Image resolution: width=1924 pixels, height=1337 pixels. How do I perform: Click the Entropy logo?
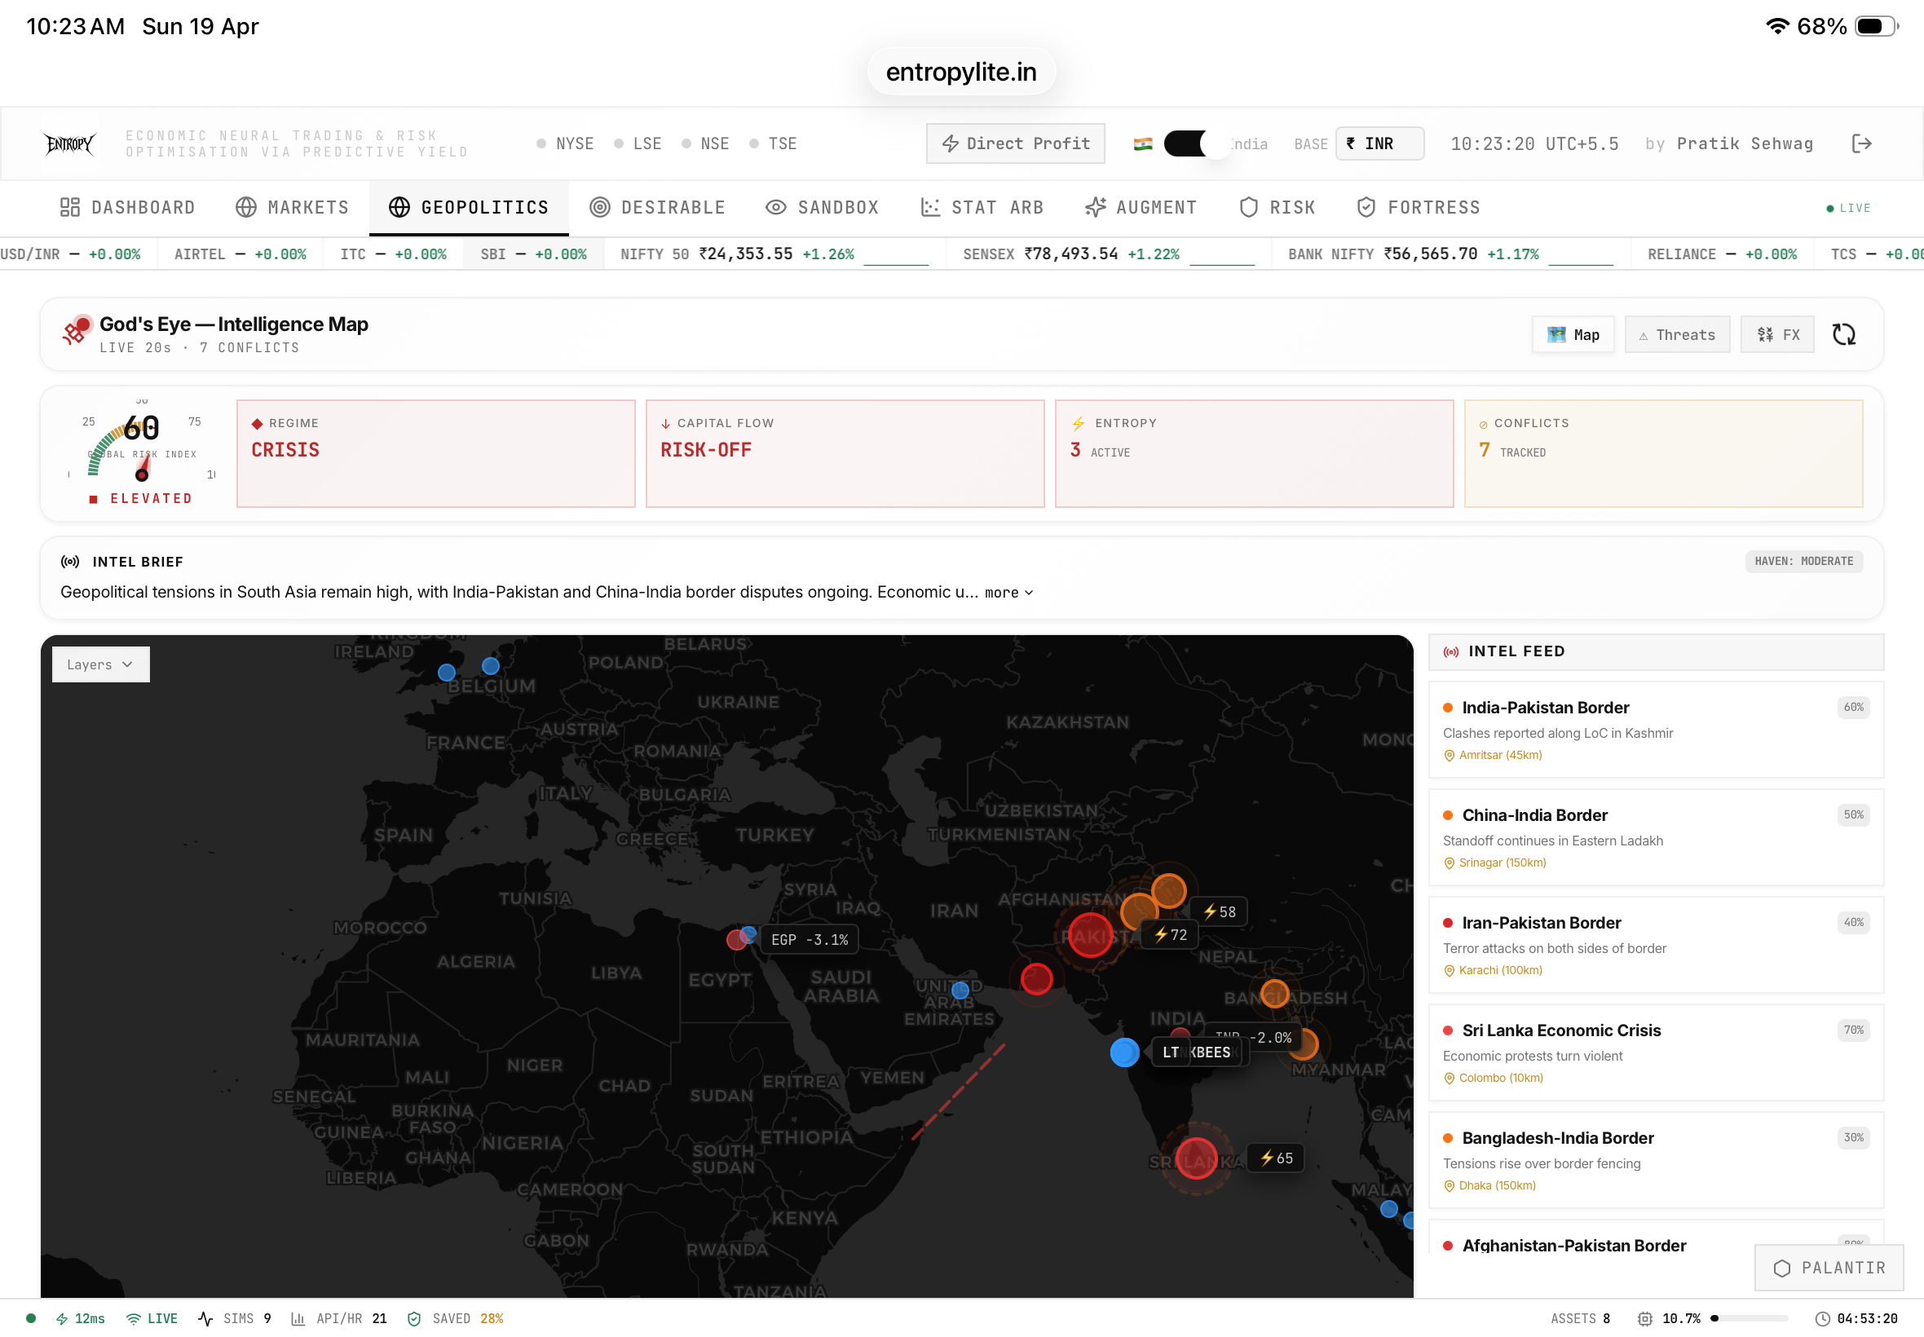(69, 144)
